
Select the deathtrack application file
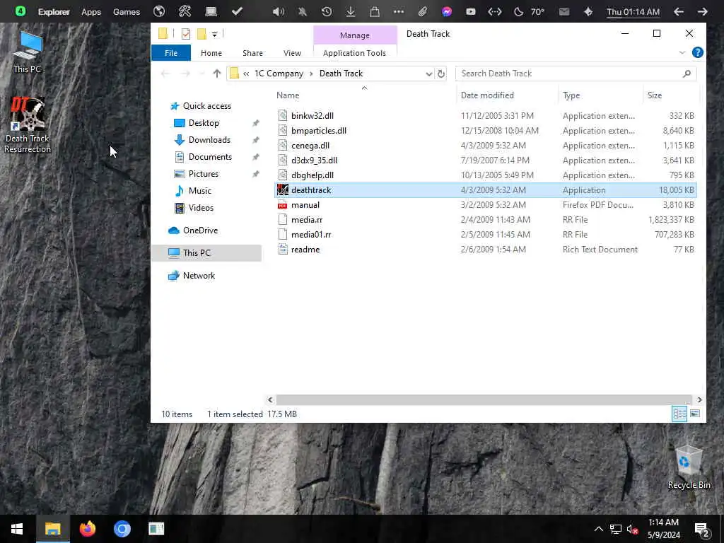point(485,190)
